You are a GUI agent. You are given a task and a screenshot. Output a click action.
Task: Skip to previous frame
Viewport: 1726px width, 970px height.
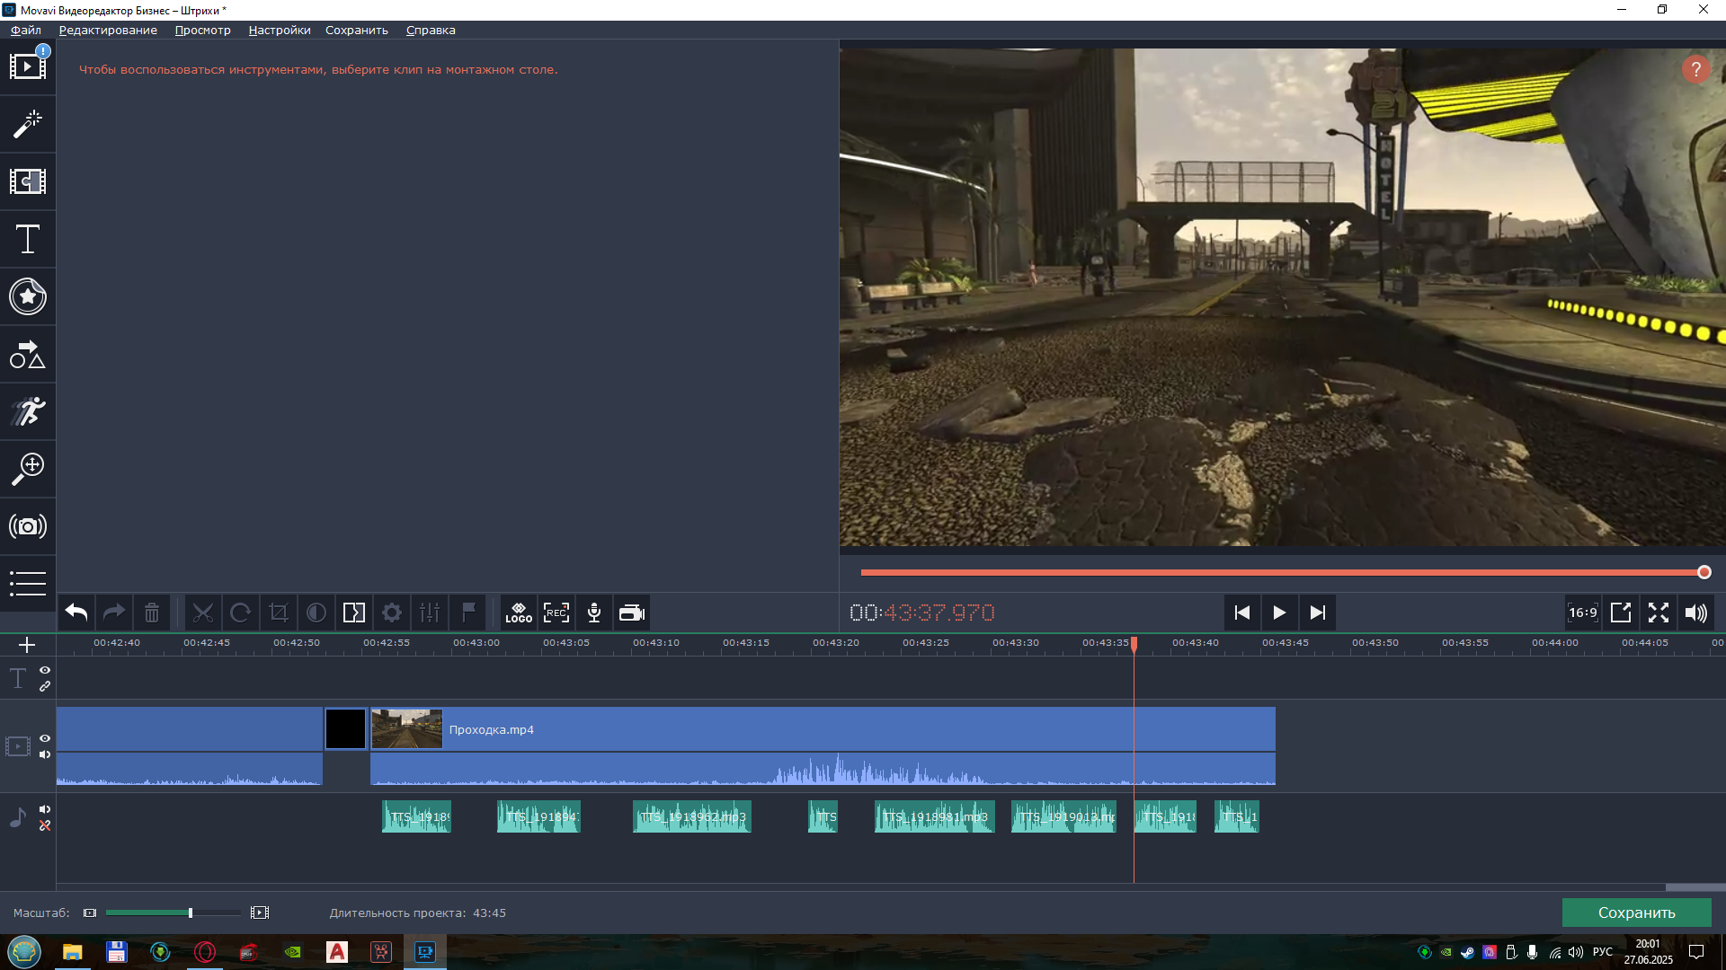click(1241, 613)
